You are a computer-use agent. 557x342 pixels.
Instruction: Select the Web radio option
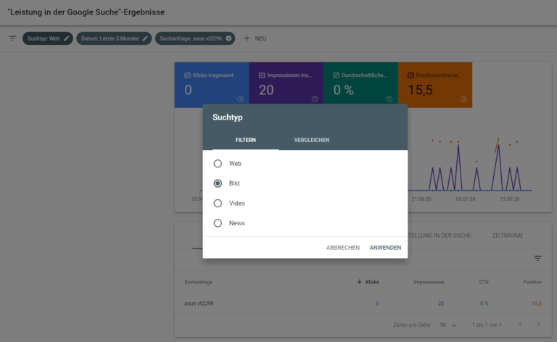pos(218,164)
